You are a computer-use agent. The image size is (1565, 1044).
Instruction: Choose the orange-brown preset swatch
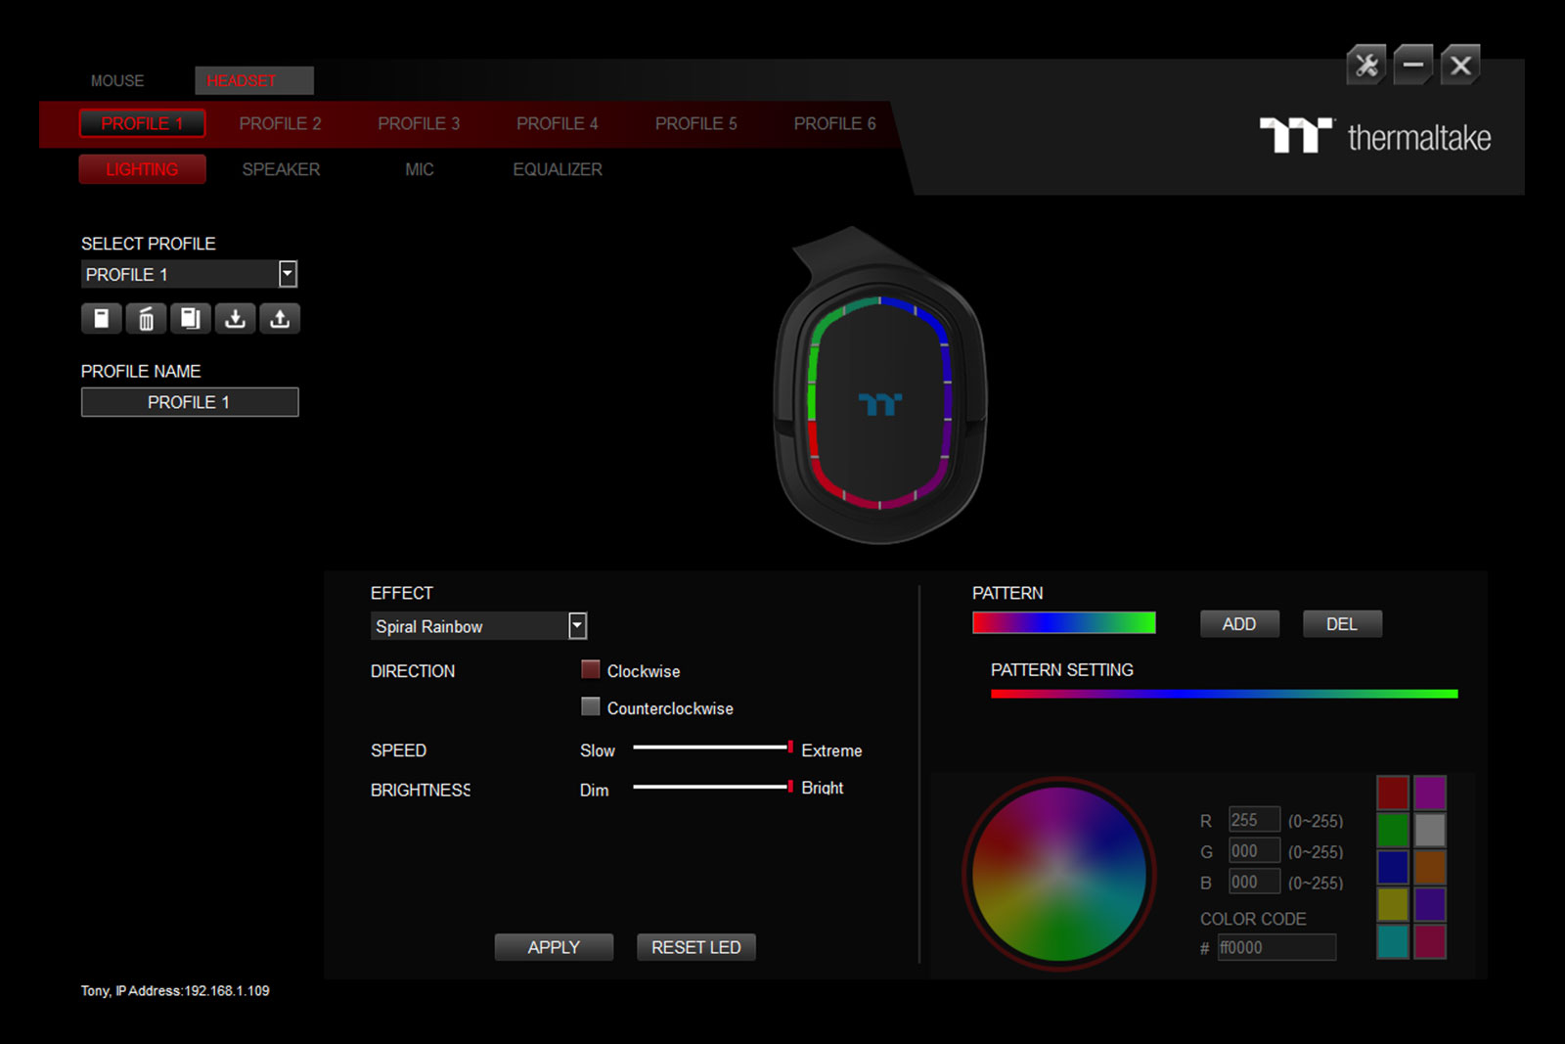1430,867
